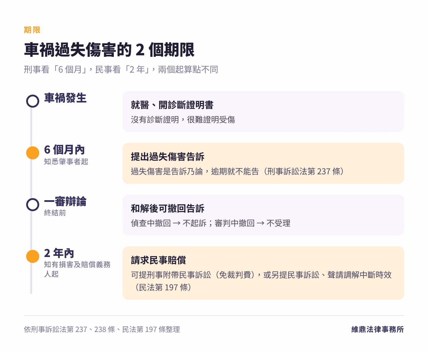Click the 終結前 caption

(55, 213)
